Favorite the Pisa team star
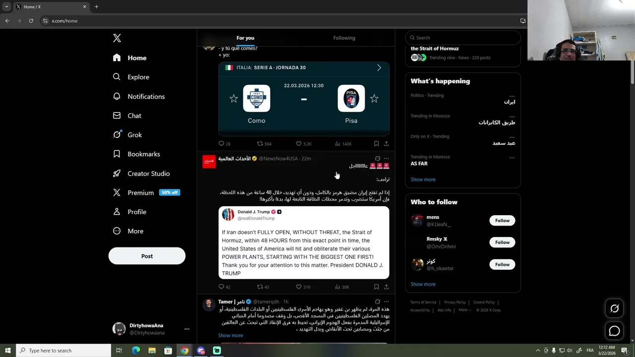635x357 pixels. point(374,99)
